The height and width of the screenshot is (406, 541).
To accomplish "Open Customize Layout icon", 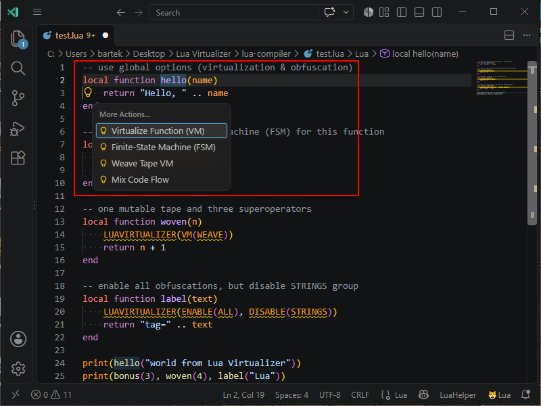I will pos(384,12).
